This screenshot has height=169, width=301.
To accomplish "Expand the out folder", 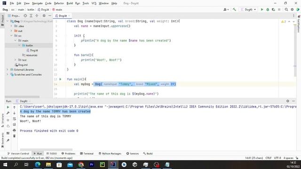I will [11, 31].
